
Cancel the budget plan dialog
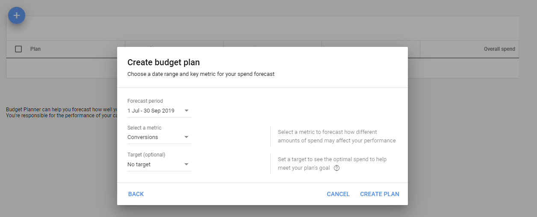click(338, 194)
